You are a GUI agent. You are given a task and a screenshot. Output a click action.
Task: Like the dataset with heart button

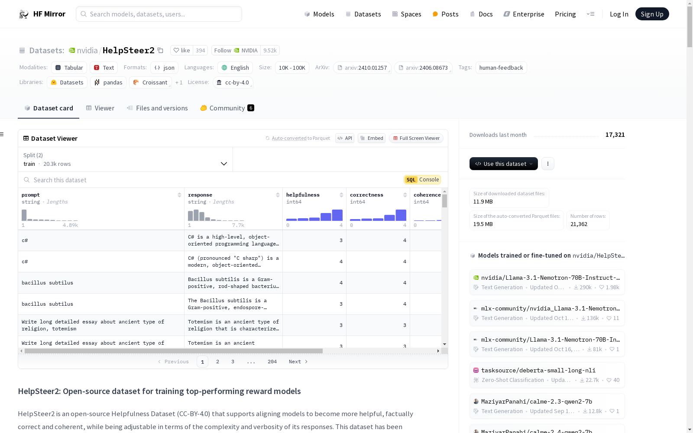pos(181,50)
